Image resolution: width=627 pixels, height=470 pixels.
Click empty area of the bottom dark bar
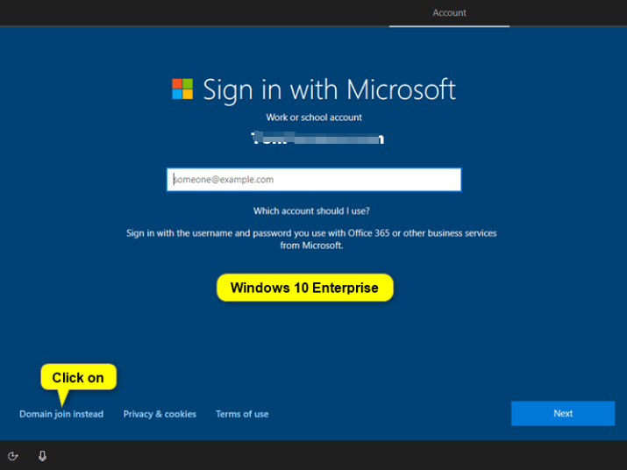tap(333, 456)
